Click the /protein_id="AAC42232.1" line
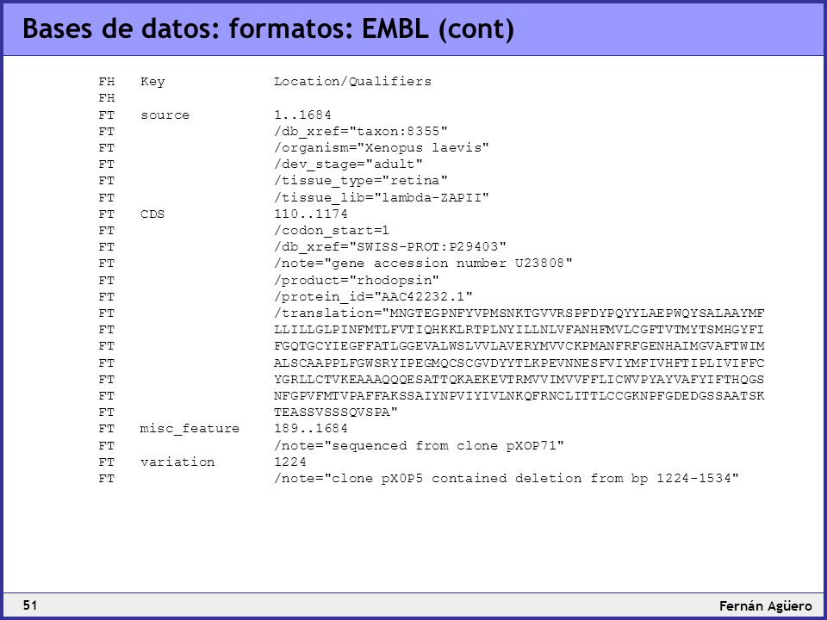 click(373, 297)
